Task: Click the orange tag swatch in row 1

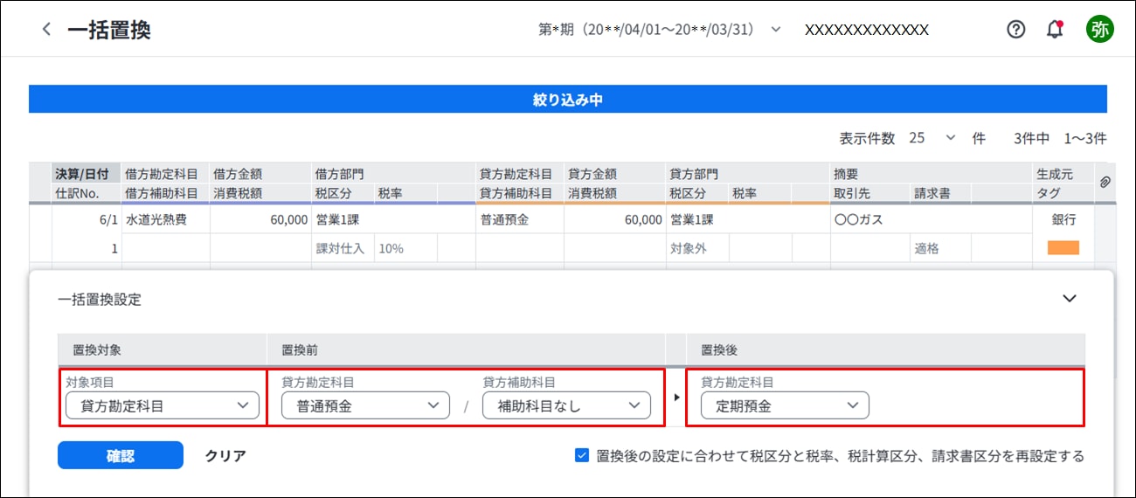Action: click(x=1063, y=248)
